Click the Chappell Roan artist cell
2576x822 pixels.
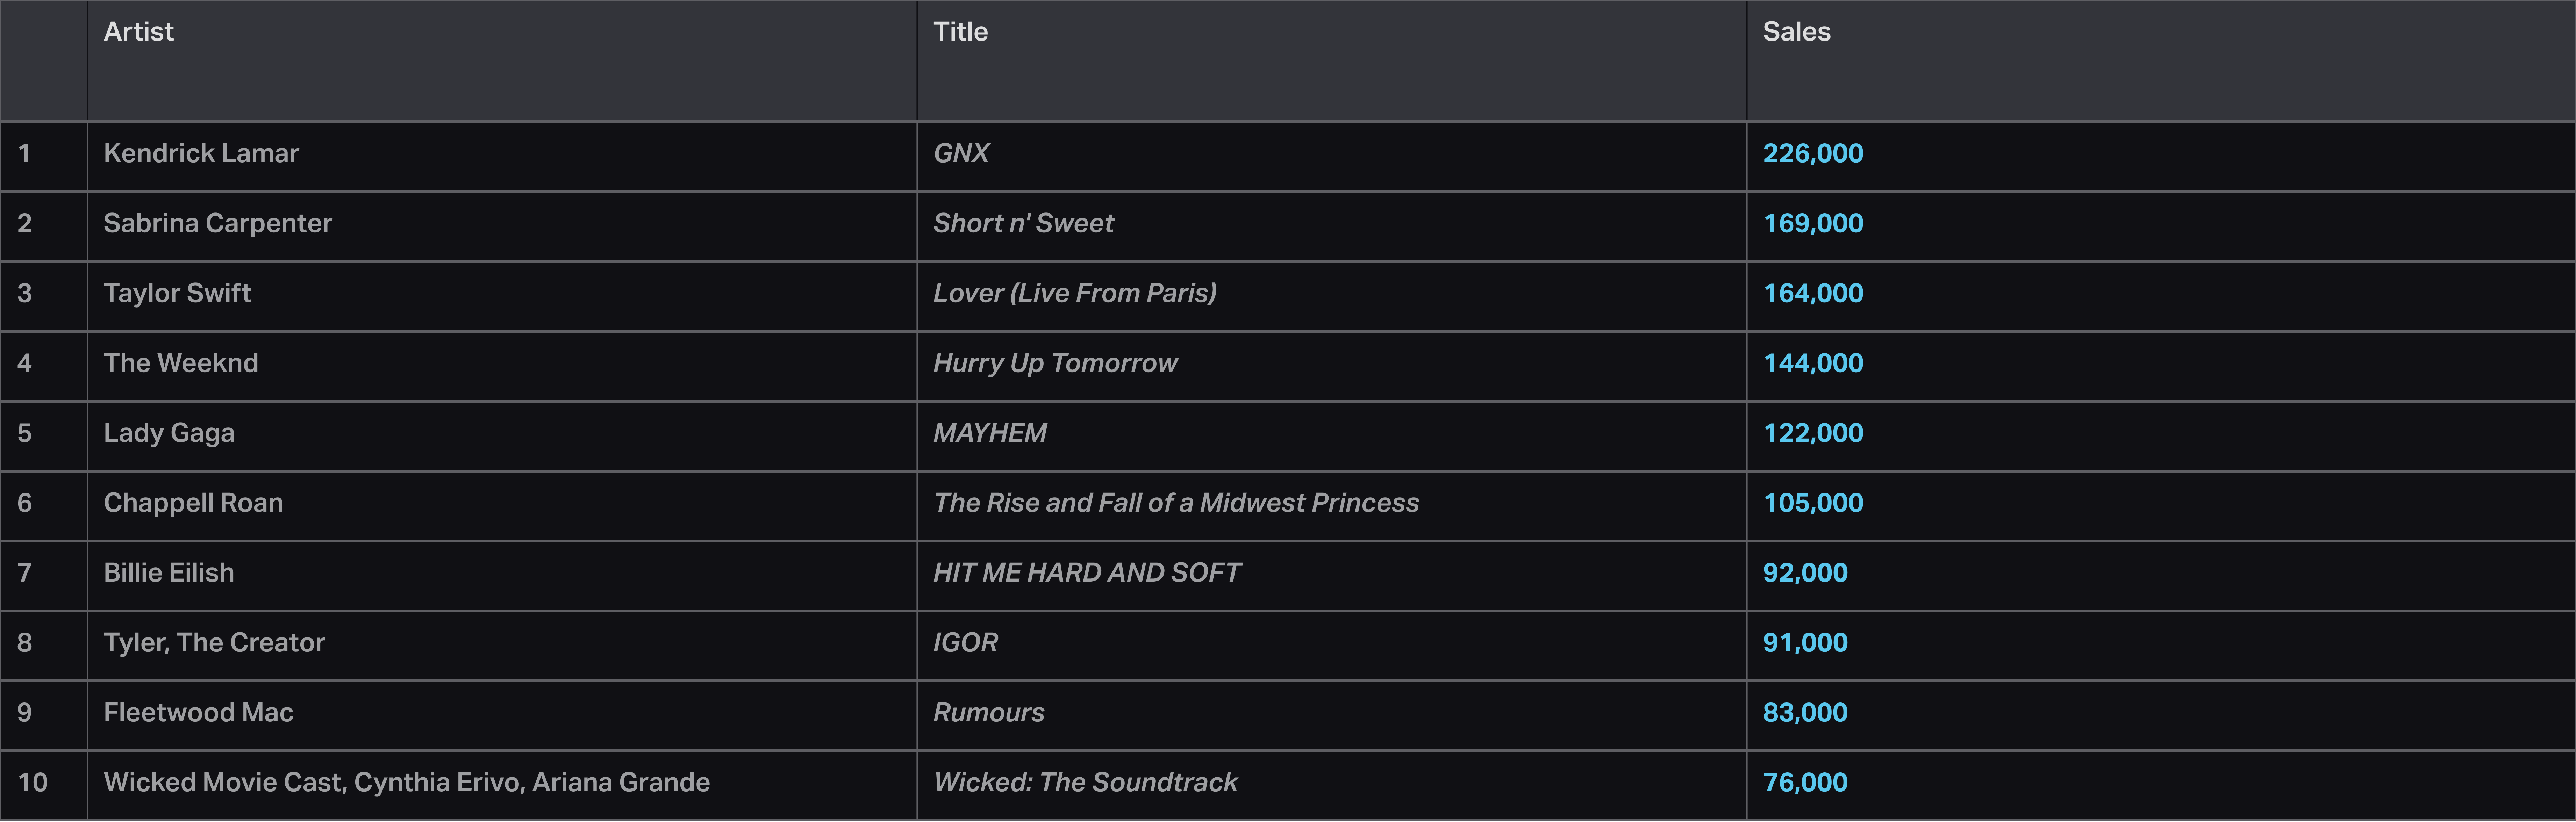point(193,503)
